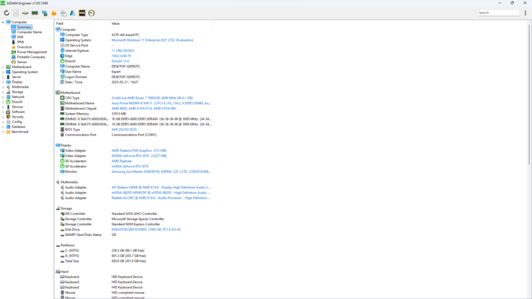Open the monitor diagnostics toolbar icon
The image size is (532, 299).
tap(45, 13)
